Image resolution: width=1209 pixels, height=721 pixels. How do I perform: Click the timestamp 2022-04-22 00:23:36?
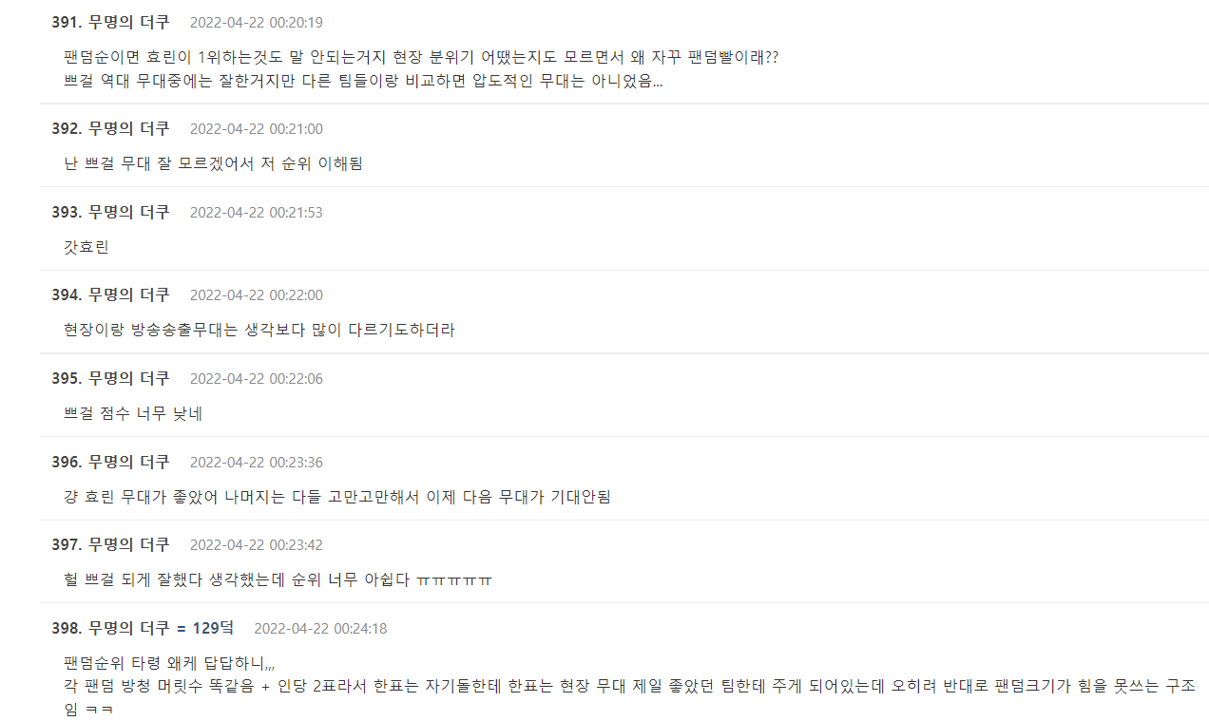coord(256,463)
